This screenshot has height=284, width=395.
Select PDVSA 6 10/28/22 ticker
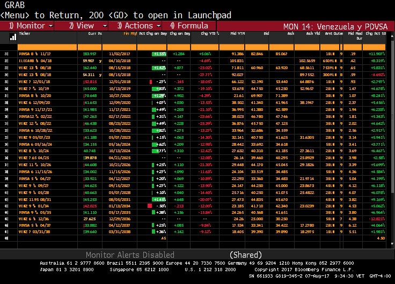tap(35, 131)
